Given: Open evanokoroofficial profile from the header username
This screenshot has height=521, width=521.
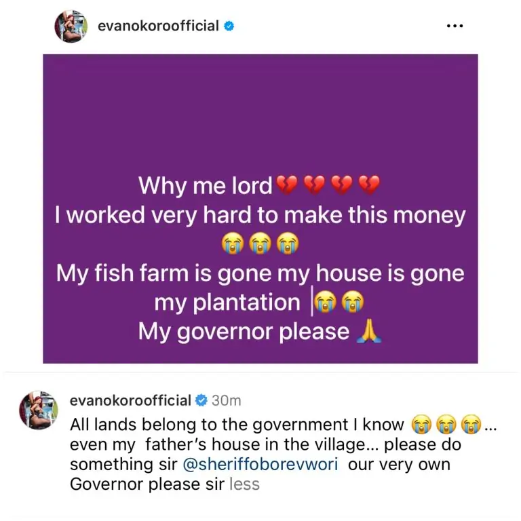Looking at the screenshot, I should (158, 26).
